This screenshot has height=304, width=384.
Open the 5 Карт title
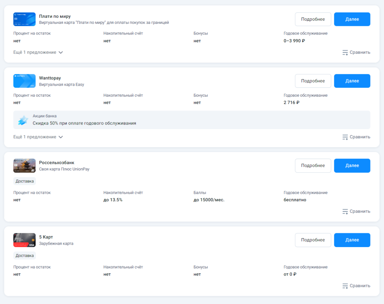click(46, 237)
